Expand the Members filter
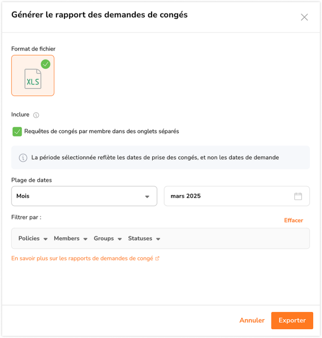This screenshot has height=338, width=322. tap(70, 239)
